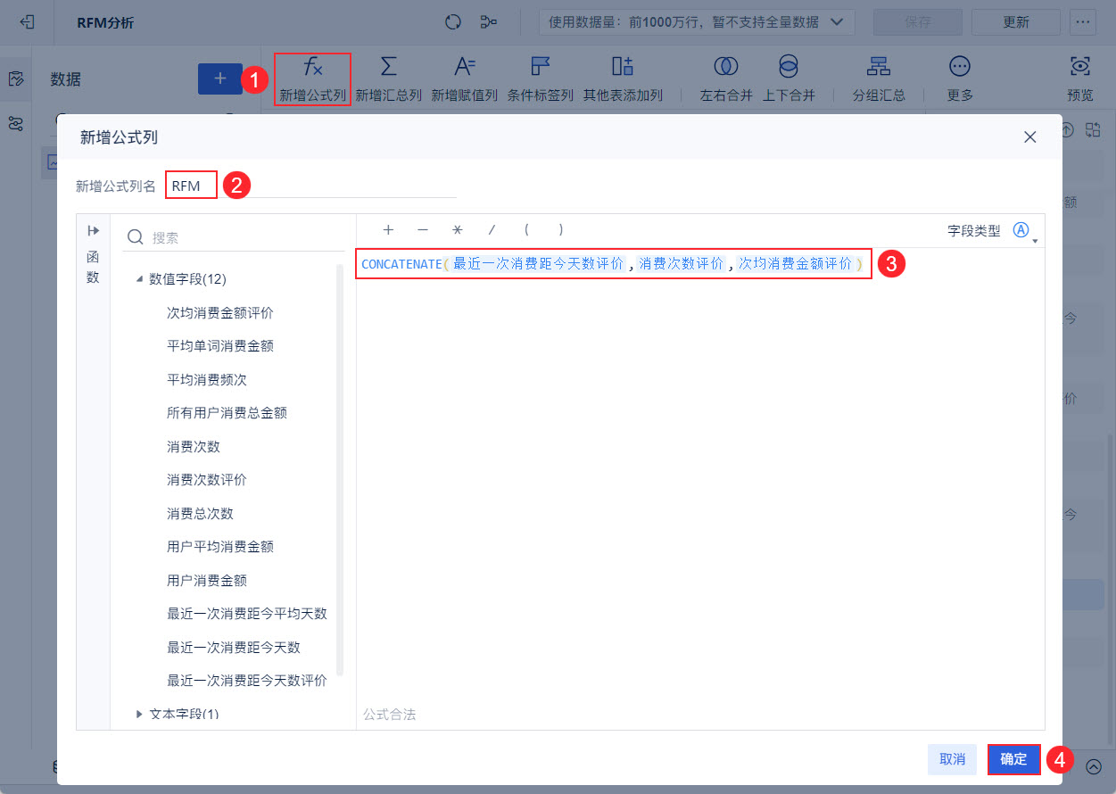
Task: Click CONCATENATE function name in formula
Action: (401, 264)
